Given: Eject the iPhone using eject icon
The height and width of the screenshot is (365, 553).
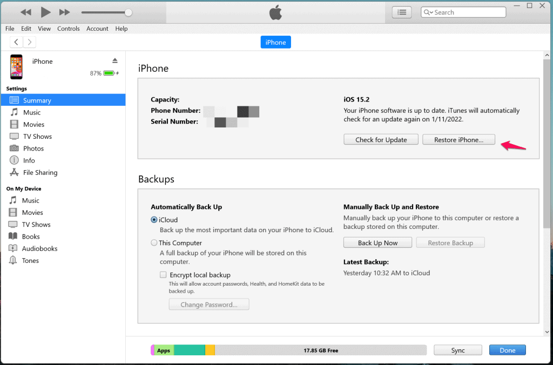Looking at the screenshot, I should tap(115, 60).
